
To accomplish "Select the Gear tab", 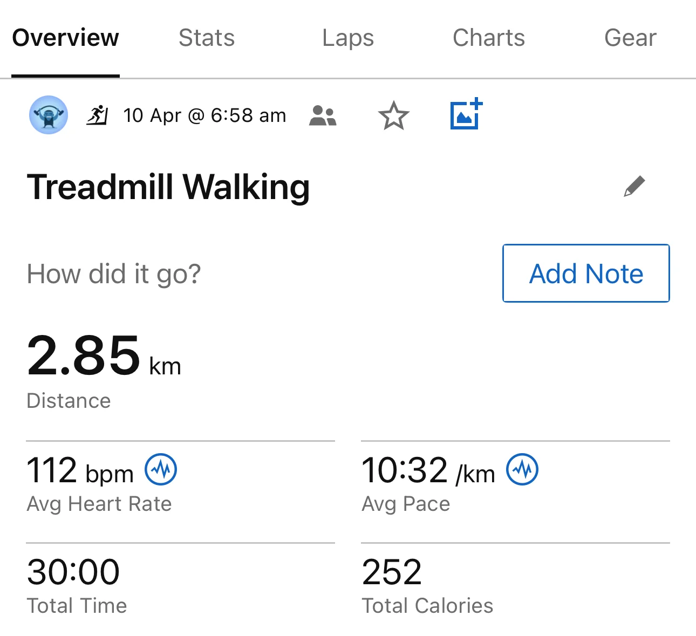I will pos(630,38).
